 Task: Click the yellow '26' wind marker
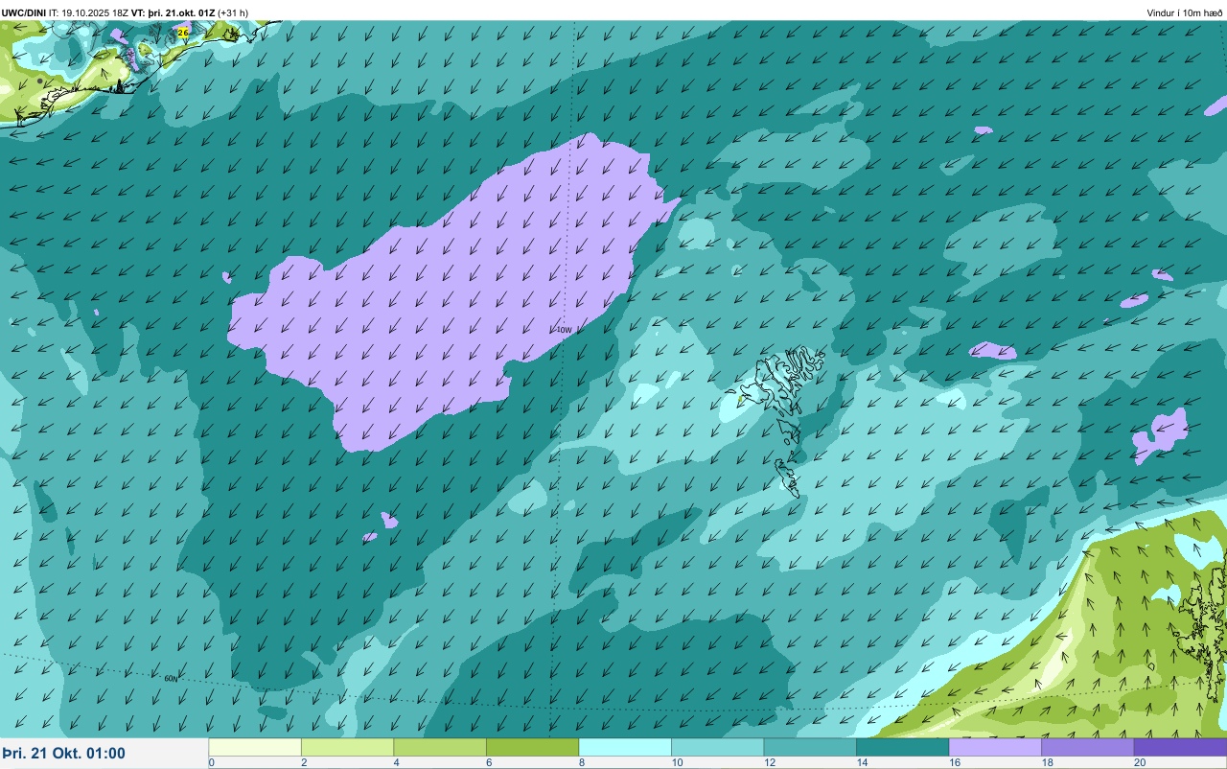pos(183,33)
